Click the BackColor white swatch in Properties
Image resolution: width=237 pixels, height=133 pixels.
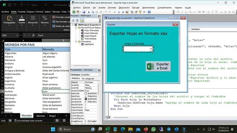(86, 93)
